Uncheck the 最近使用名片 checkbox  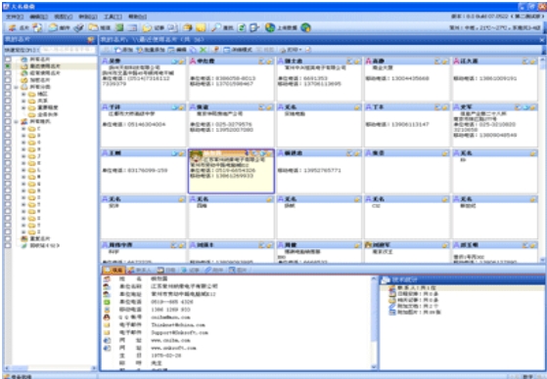point(8,66)
